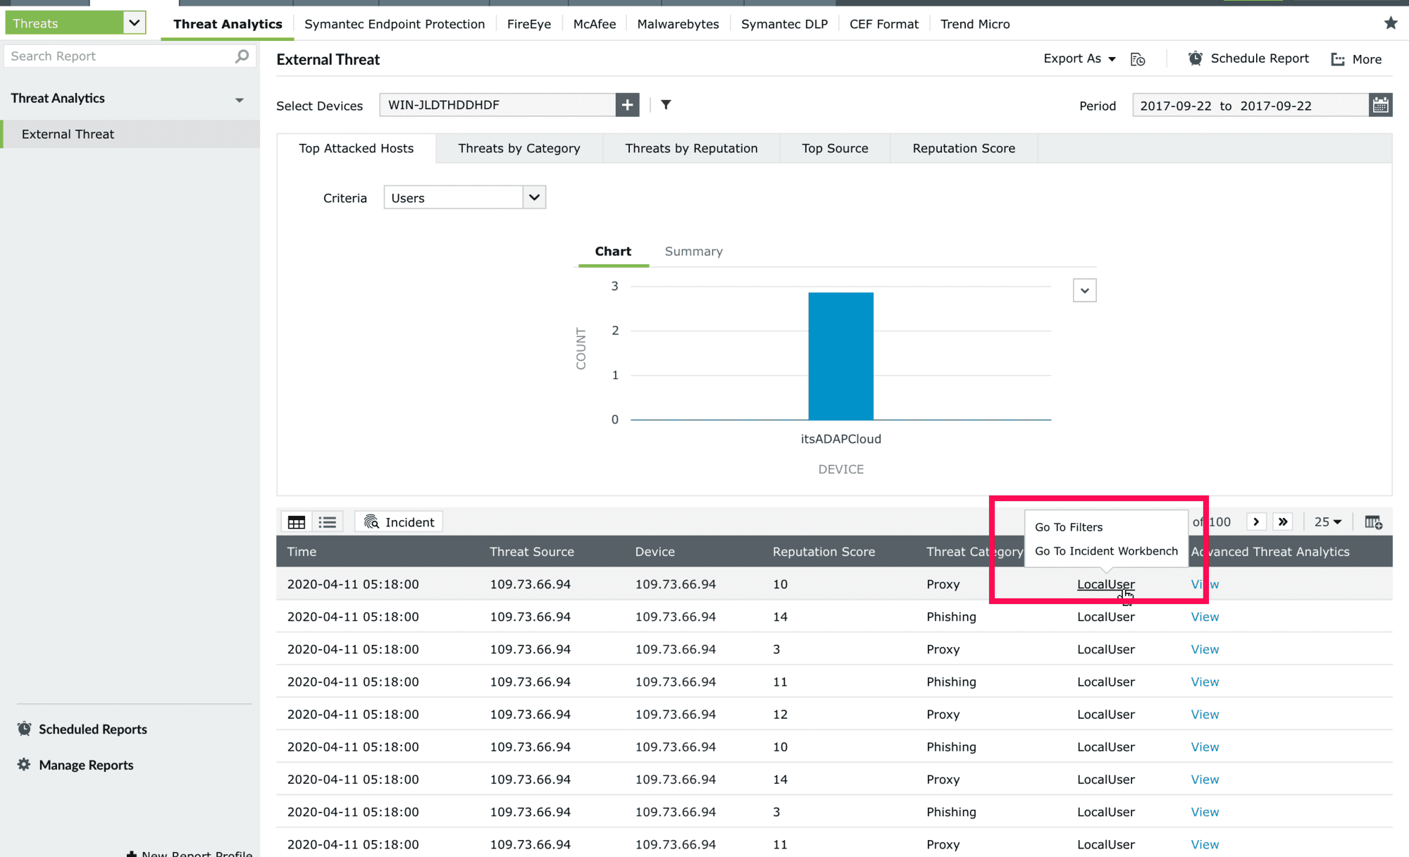Expand the Export As dropdown

tap(1079, 59)
